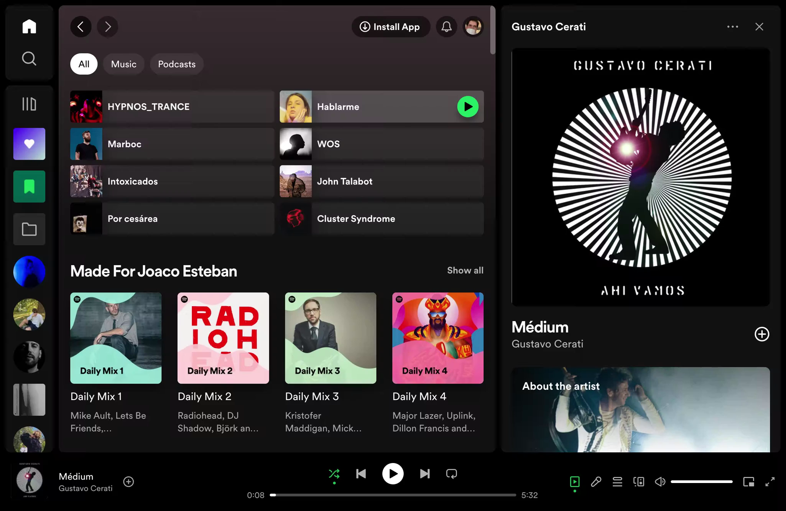Show lyrics with microphone icon
Image resolution: width=786 pixels, height=511 pixels.
click(596, 481)
